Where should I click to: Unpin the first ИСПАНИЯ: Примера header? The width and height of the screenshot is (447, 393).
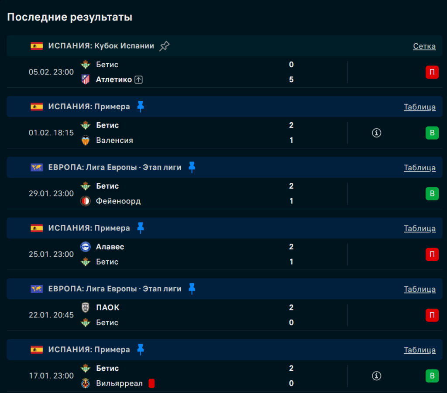tap(140, 107)
